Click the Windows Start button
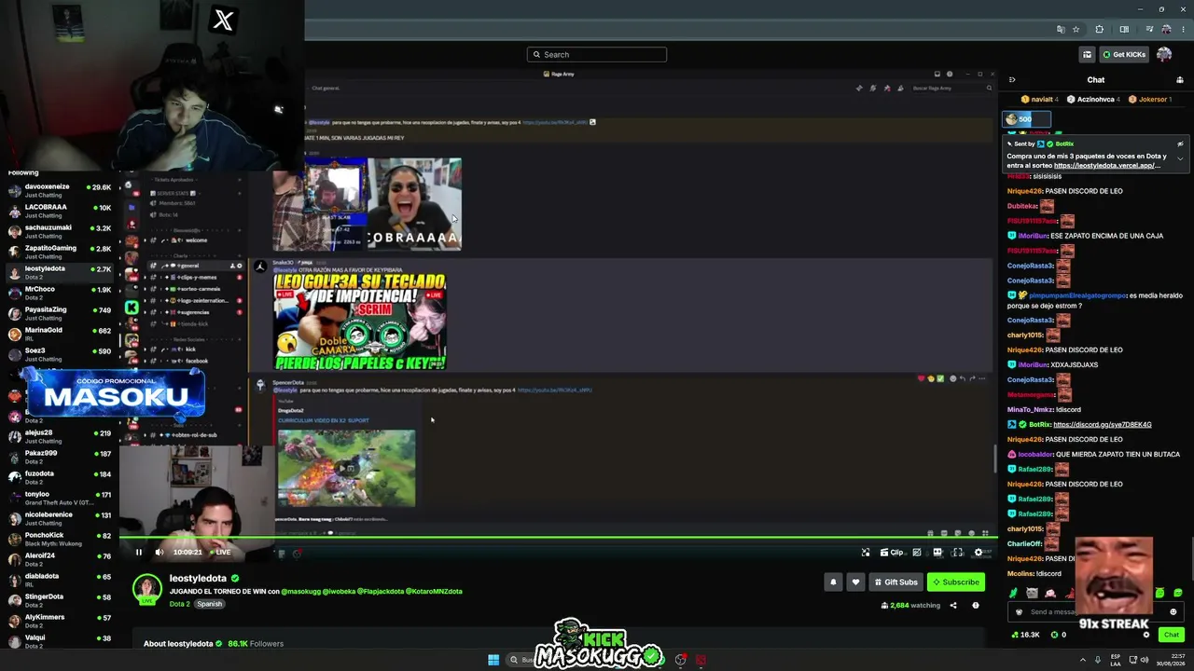This screenshot has height=671, width=1194. (493, 660)
